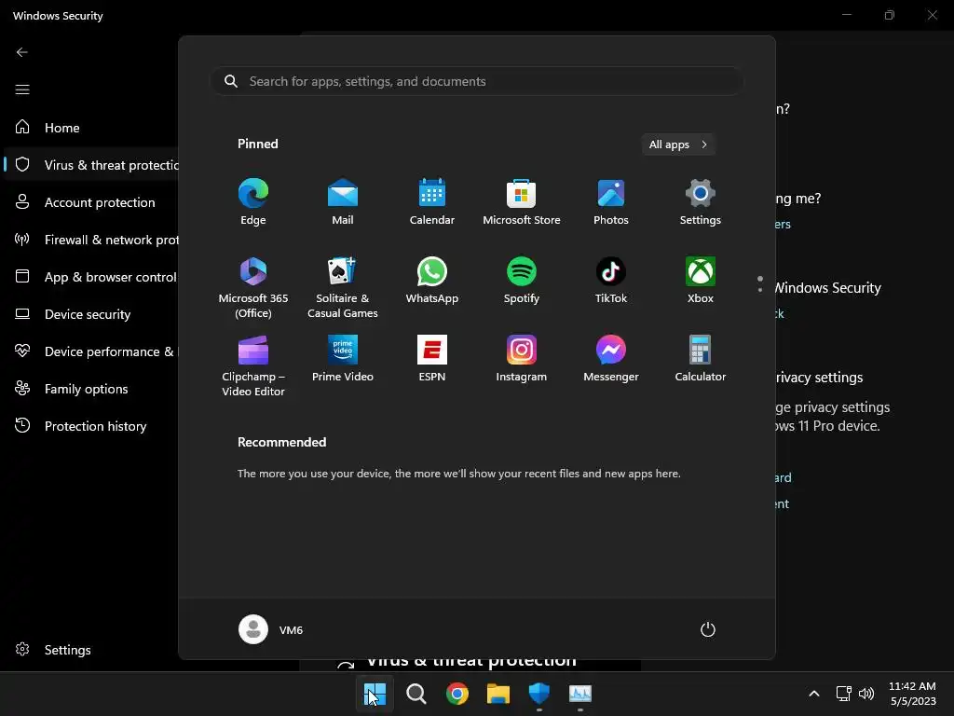The width and height of the screenshot is (954, 716).
Task: Open the ESPN app
Action: pyautogui.click(x=432, y=358)
